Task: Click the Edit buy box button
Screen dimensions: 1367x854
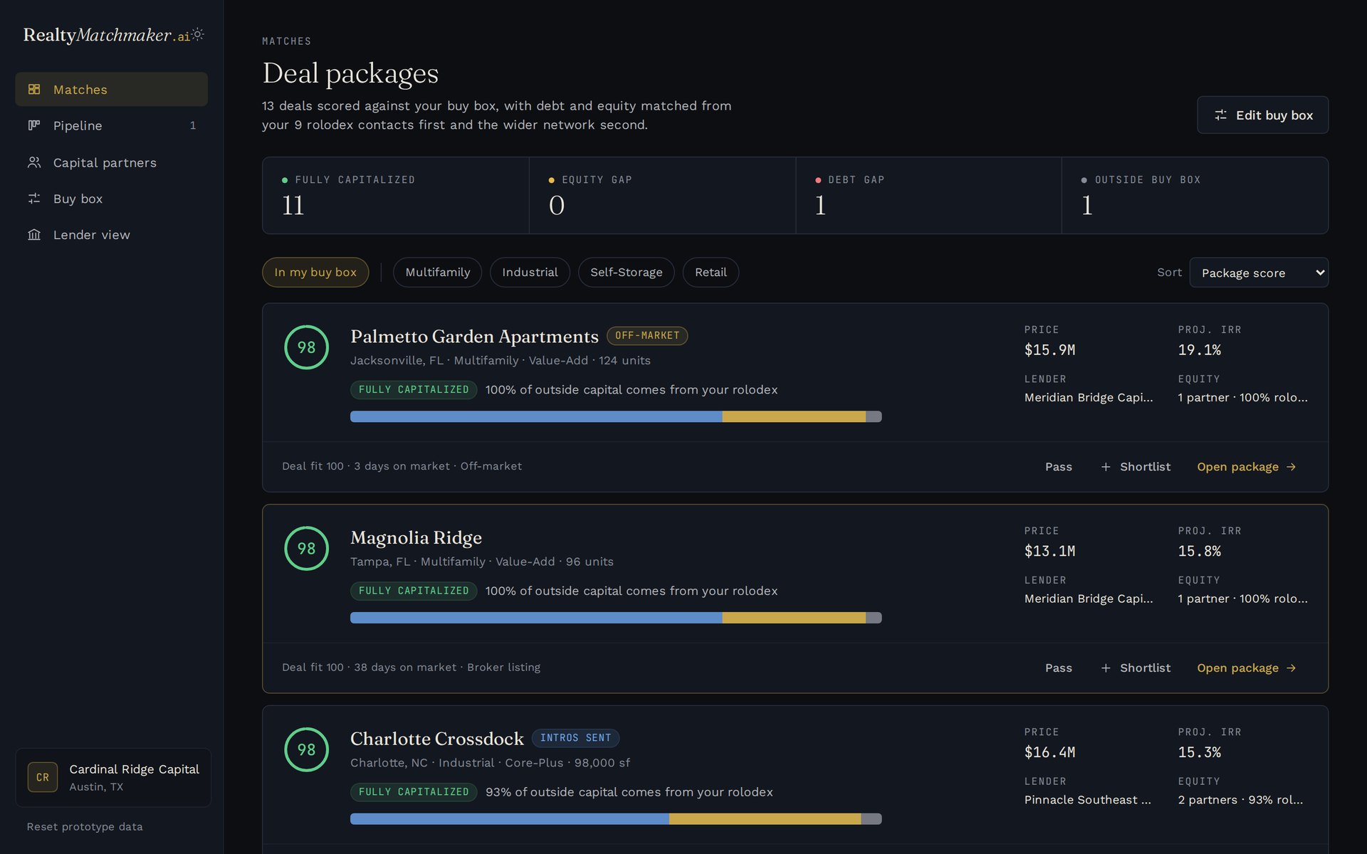Action: tap(1262, 115)
